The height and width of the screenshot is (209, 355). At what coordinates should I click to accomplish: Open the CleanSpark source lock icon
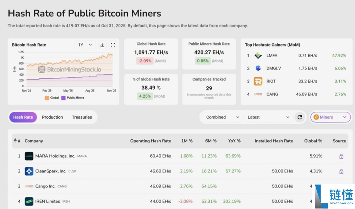341,171
